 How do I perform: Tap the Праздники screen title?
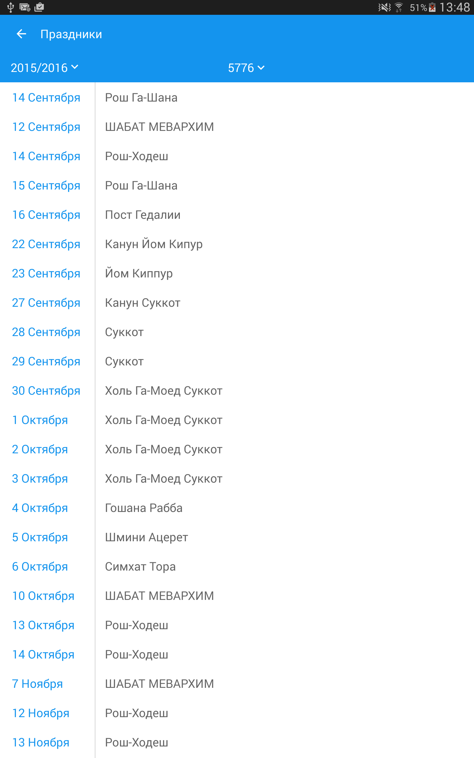[x=71, y=34]
